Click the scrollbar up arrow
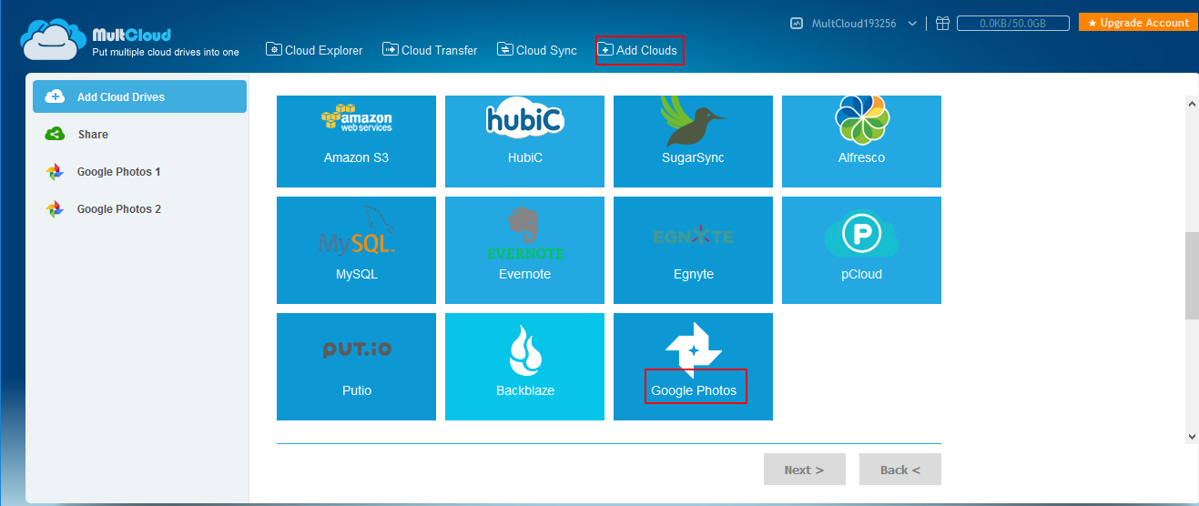The height and width of the screenshot is (506, 1199). [1192, 103]
